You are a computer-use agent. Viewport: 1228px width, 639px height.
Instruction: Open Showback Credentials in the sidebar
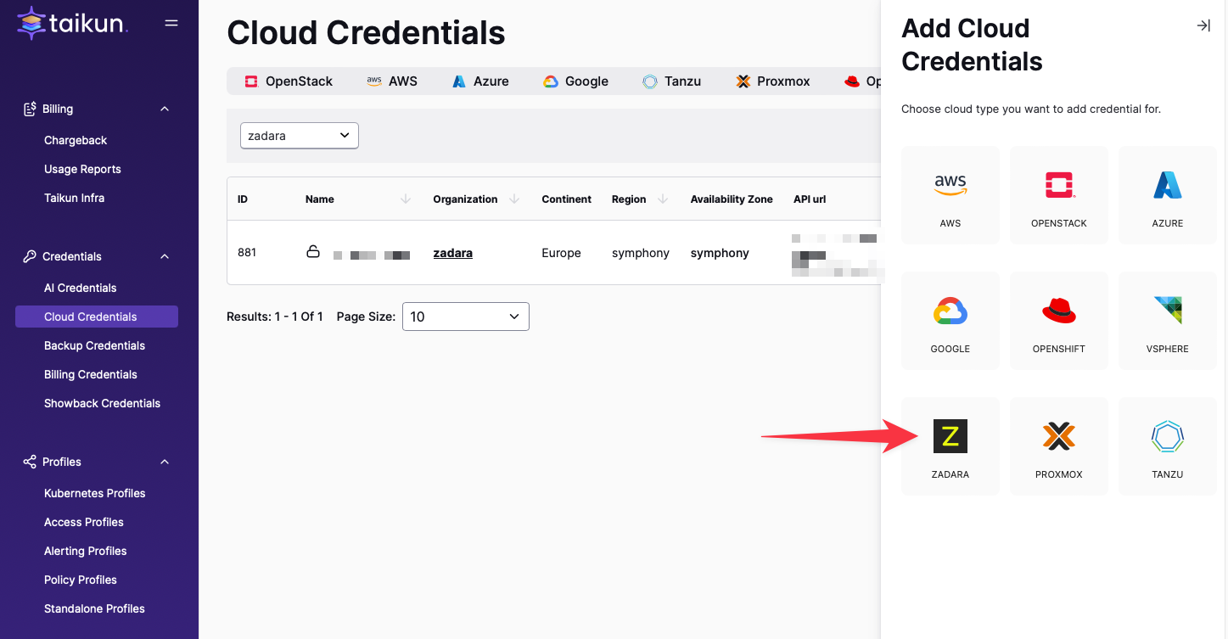(102, 403)
